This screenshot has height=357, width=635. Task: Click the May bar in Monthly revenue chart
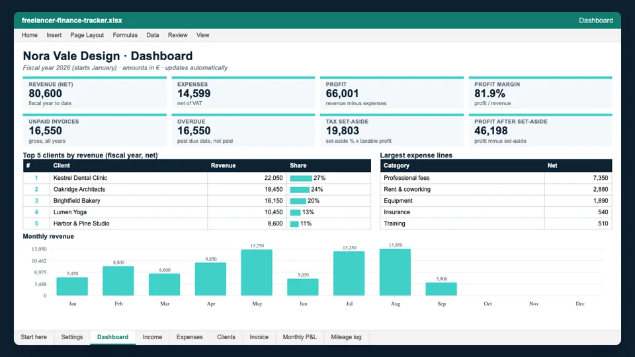pyautogui.click(x=257, y=272)
